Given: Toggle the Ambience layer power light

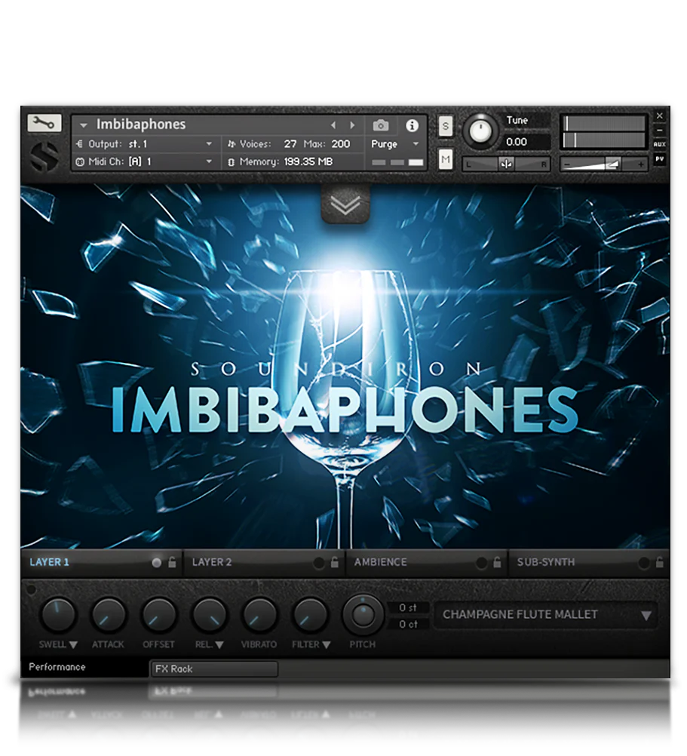Looking at the screenshot, I should 480,562.
